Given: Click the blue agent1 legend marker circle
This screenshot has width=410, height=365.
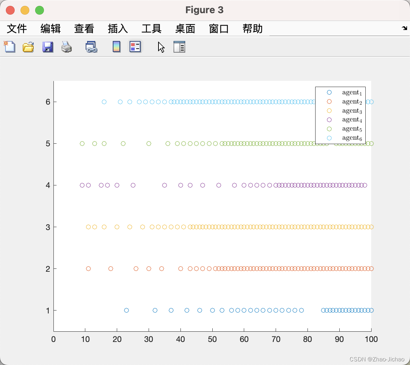Looking at the screenshot, I should point(329,92).
